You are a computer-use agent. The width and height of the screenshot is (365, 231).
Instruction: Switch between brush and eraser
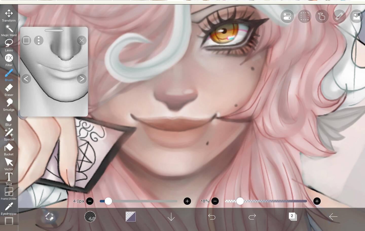[x=49, y=217]
